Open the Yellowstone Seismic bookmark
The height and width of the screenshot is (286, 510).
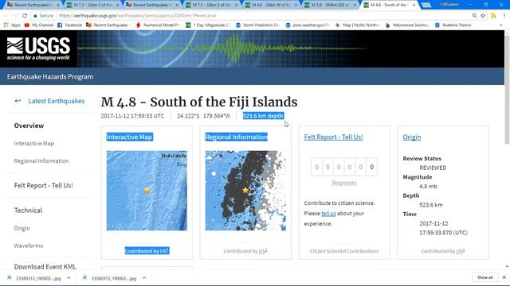(x=407, y=25)
